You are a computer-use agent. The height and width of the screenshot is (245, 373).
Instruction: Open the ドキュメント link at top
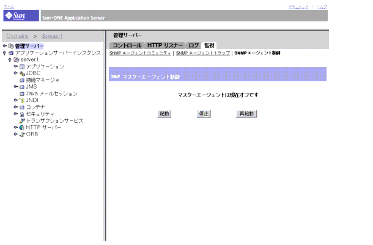[x=298, y=7]
